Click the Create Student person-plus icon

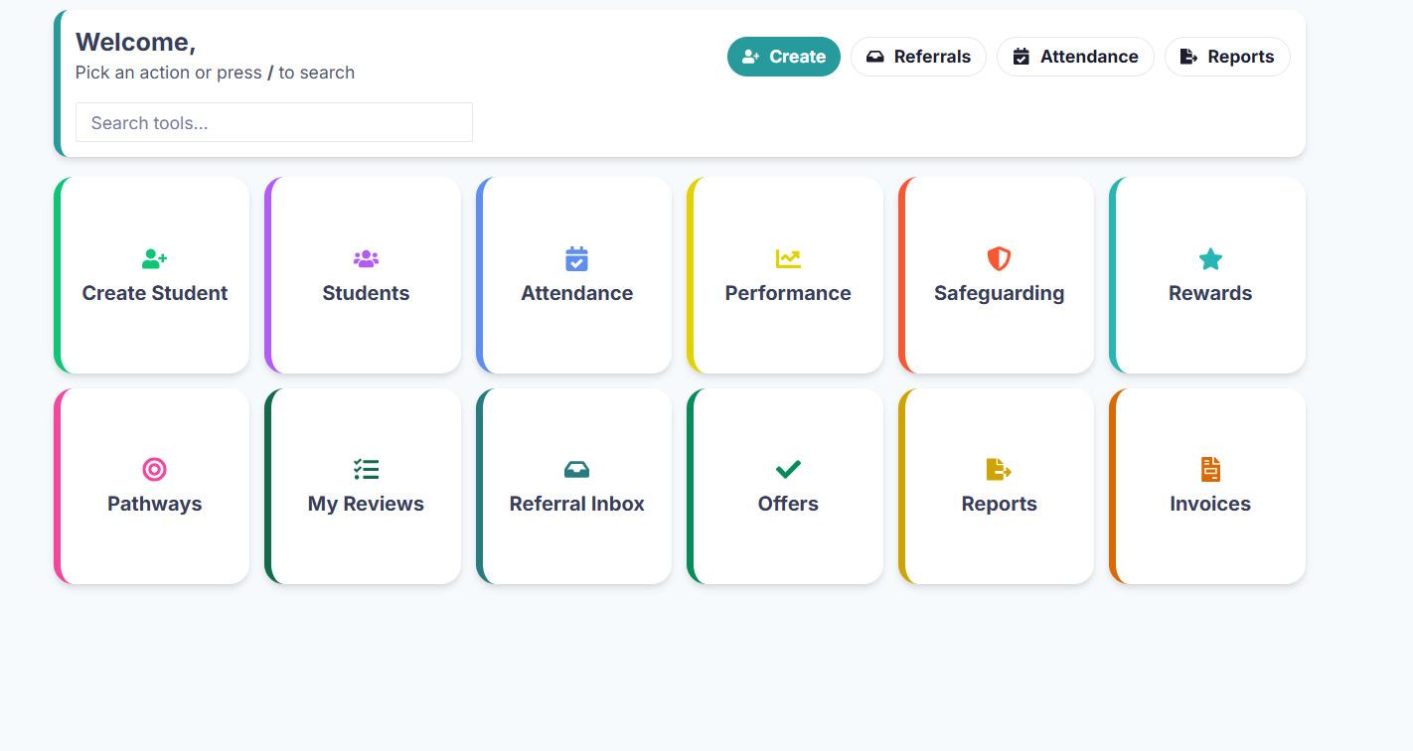154,259
